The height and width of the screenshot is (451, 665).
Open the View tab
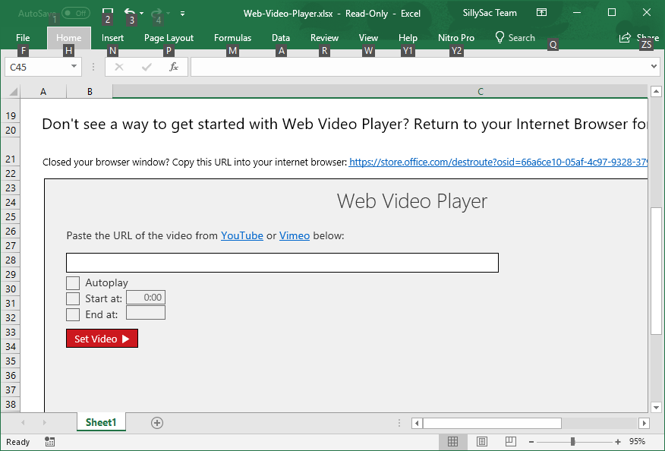[x=368, y=38]
